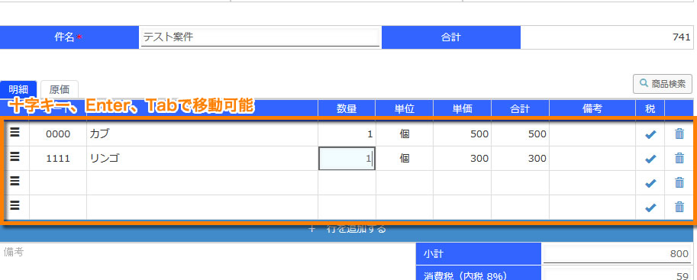Click the quantity cell of the カブ row

[x=347, y=134]
